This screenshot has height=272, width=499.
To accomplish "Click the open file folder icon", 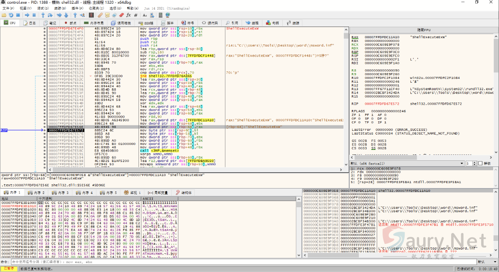I will [4, 15].
